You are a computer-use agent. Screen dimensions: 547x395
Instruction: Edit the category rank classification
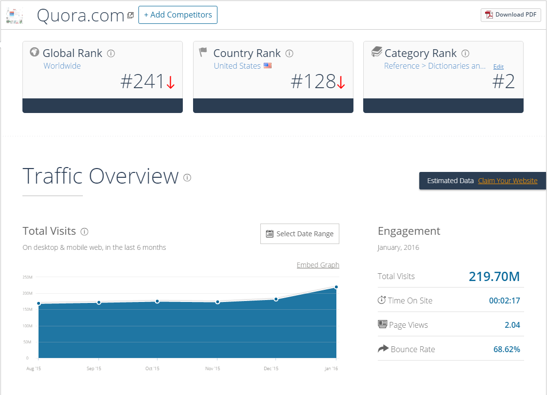[499, 67]
